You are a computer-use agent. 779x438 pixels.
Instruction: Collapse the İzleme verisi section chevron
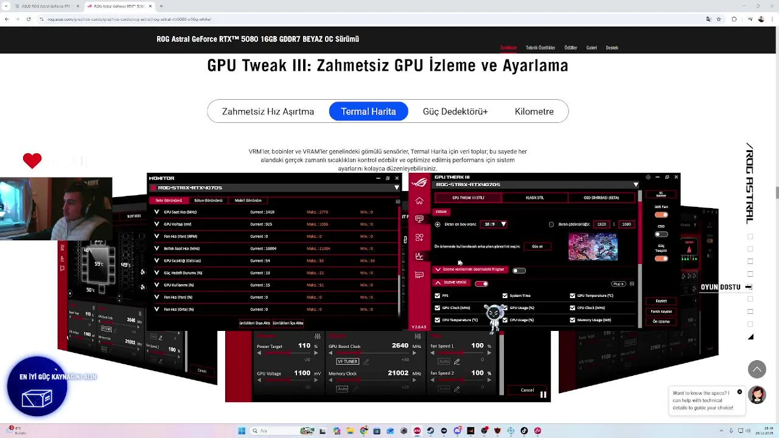pyautogui.click(x=438, y=282)
